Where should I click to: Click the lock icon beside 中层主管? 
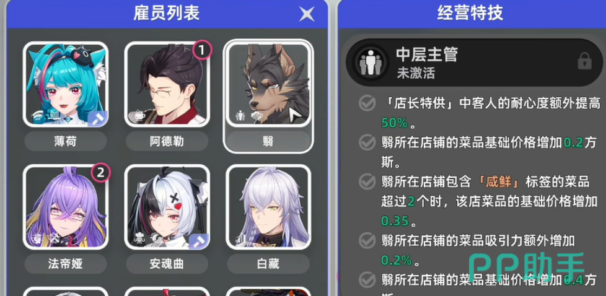point(584,61)
